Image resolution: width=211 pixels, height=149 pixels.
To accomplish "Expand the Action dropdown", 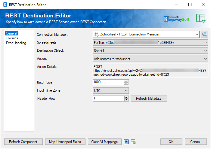I will [x=205, y=59].
